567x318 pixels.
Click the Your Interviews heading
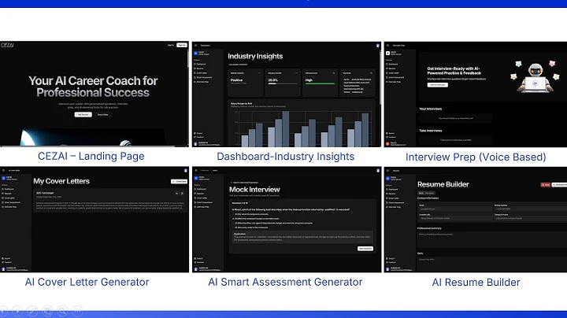(430, 109)
